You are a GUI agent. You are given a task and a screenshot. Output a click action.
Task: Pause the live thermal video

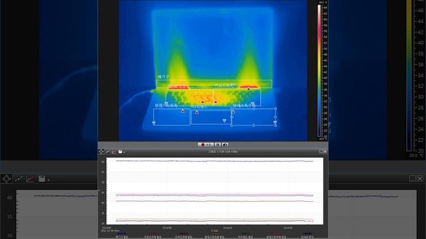(x=218, y=145)
